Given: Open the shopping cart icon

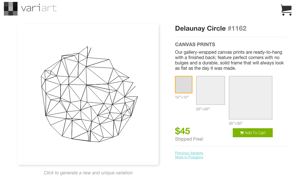Looking at the screenshot, I should click(286, 10).
